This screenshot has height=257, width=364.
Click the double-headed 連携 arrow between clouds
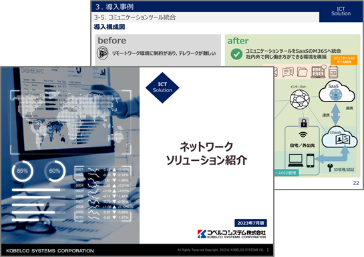[x=335, y=114]
